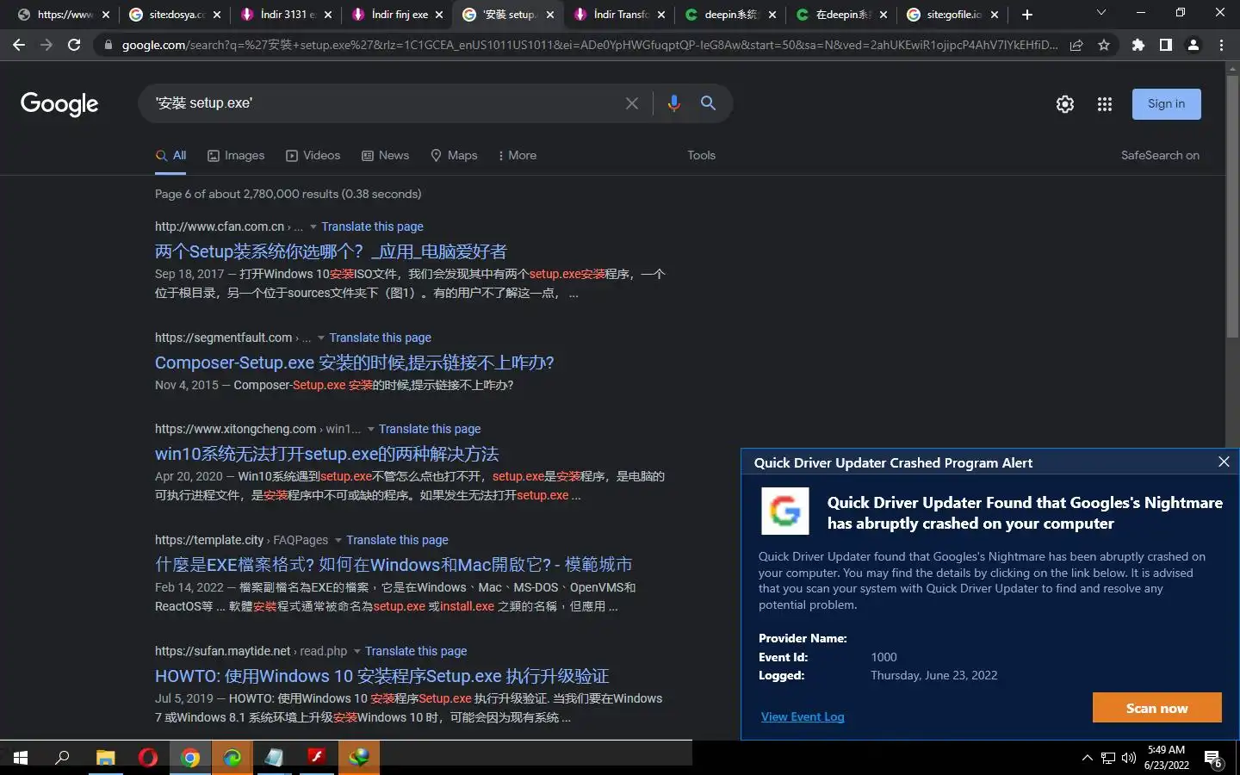
Task: Start voice search with the microphone
Action: click(x=673, y=103)
